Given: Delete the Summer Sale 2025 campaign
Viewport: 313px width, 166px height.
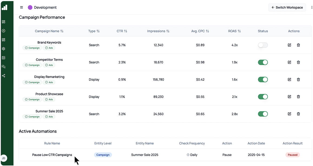Looking at the screenshot, I should tap(298, 114).
